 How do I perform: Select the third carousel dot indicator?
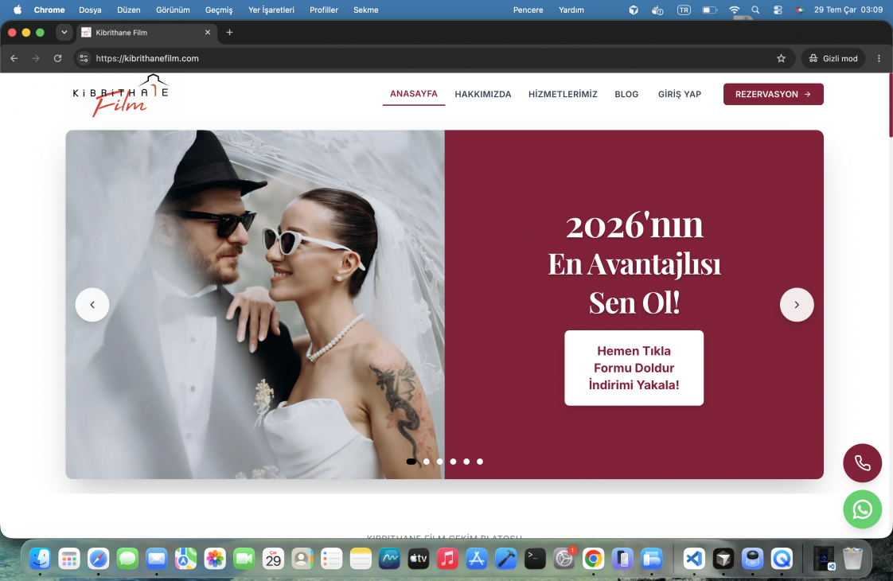439,462
